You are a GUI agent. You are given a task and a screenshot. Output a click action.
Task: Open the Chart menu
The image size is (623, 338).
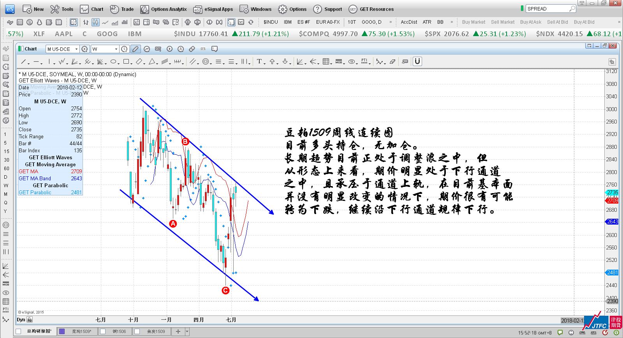(92, 9)
